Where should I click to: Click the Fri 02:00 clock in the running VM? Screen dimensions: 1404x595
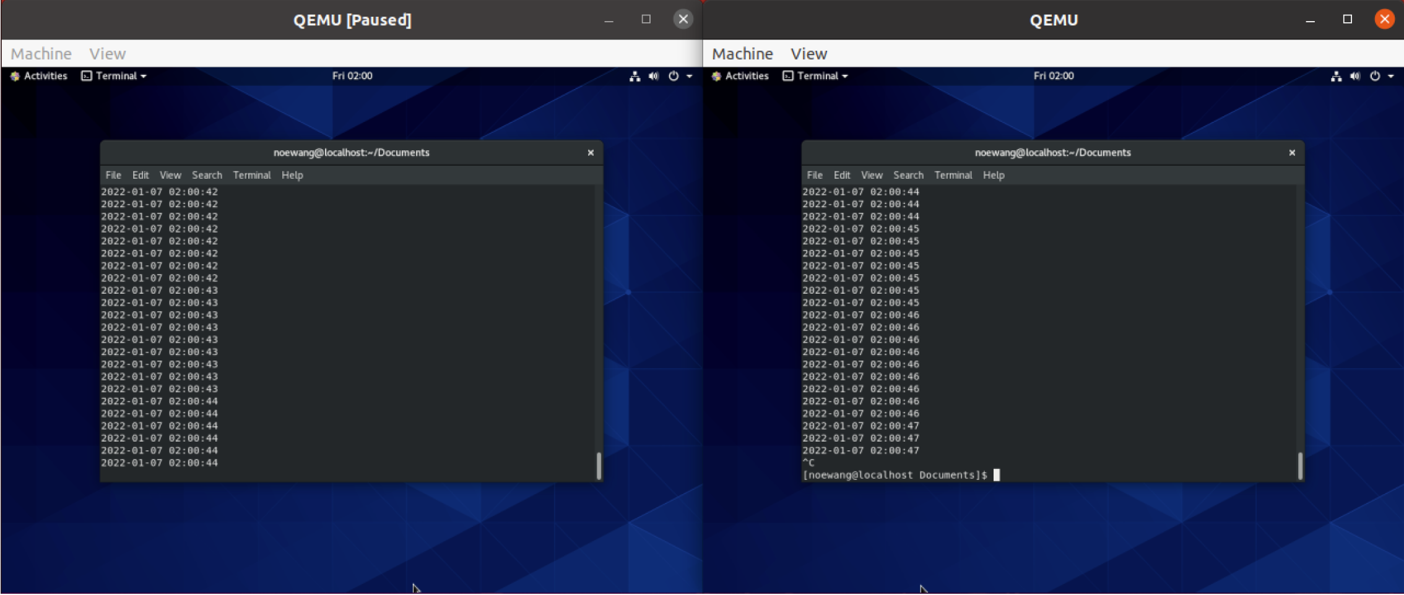point(1054,76)
